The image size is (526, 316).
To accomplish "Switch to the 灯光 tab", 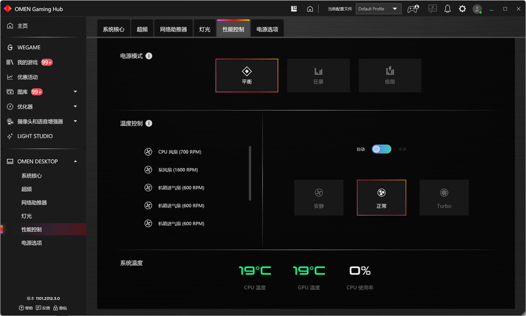I will [205, 30].
